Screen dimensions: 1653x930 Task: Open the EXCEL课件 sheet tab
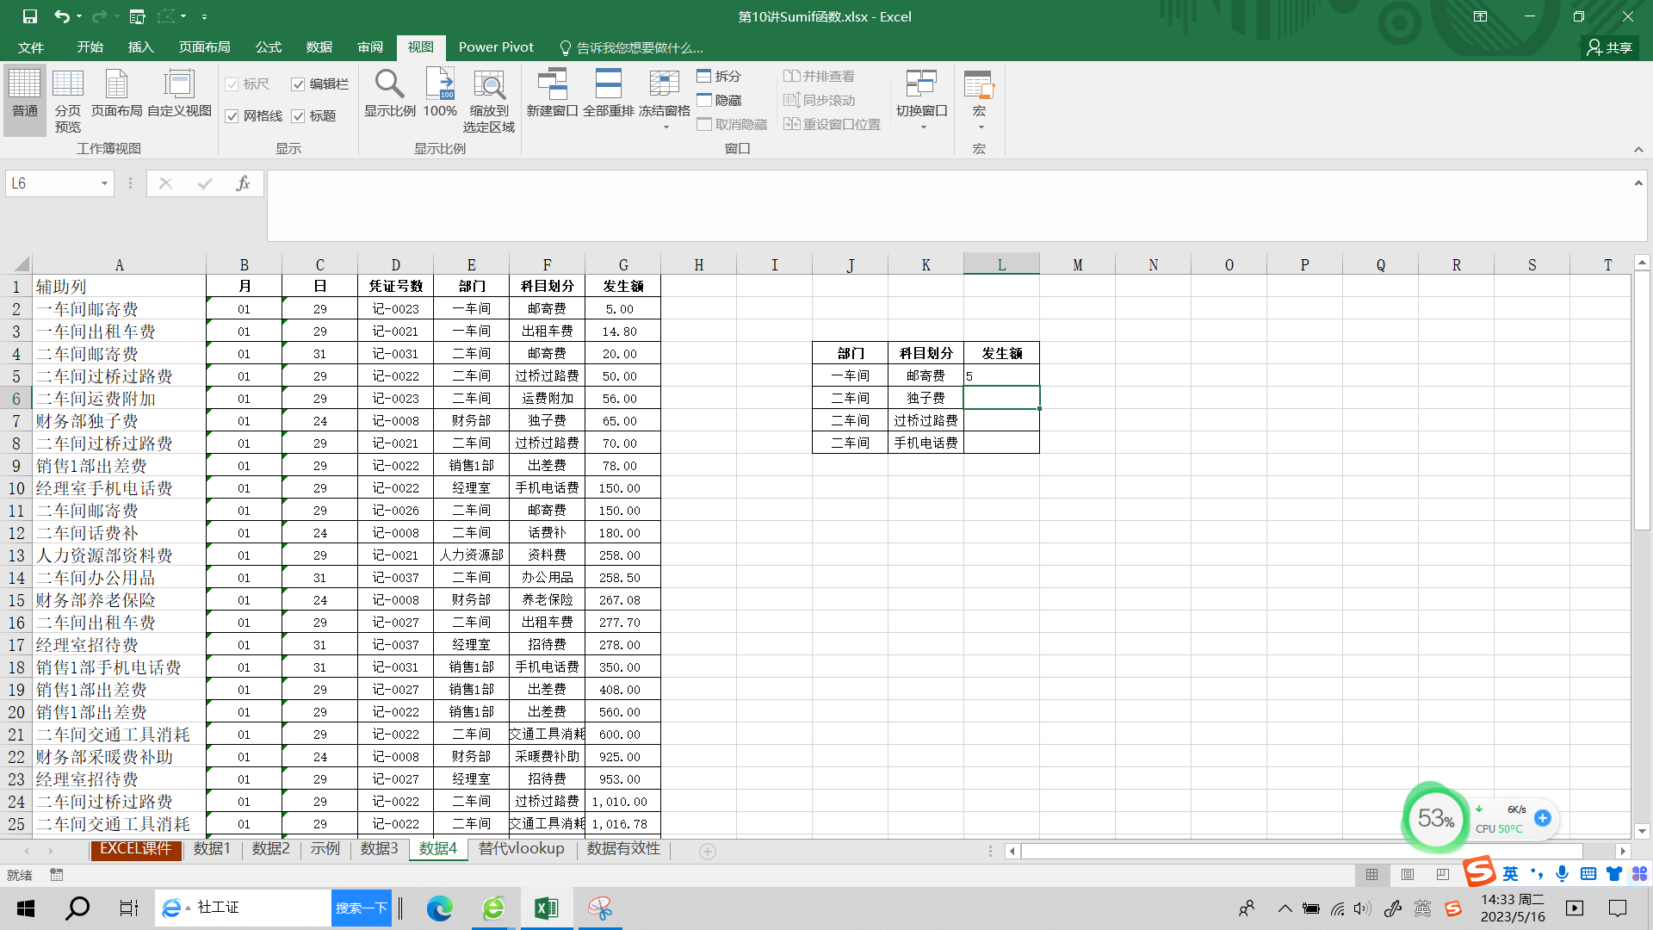tap(135, 849)
